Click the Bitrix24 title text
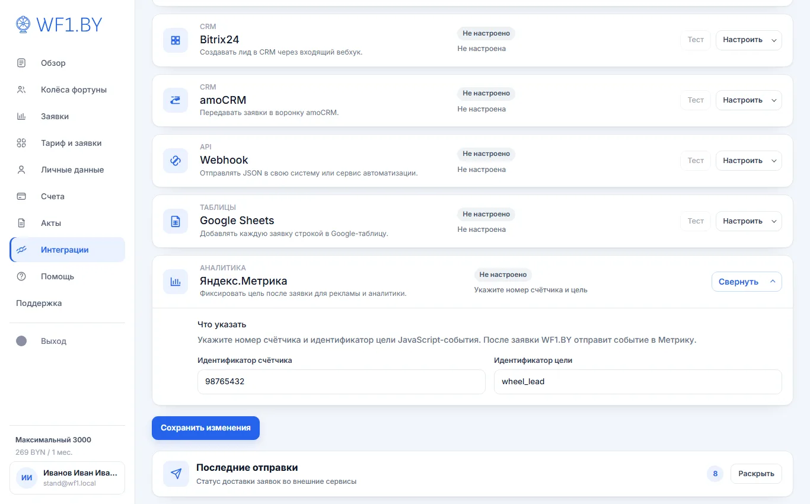This screenshot has width=810, height=504. click(219, 40)
